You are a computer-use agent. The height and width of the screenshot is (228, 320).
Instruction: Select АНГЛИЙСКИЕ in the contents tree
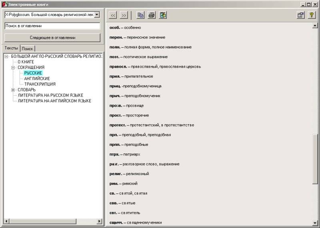[37, 79]
